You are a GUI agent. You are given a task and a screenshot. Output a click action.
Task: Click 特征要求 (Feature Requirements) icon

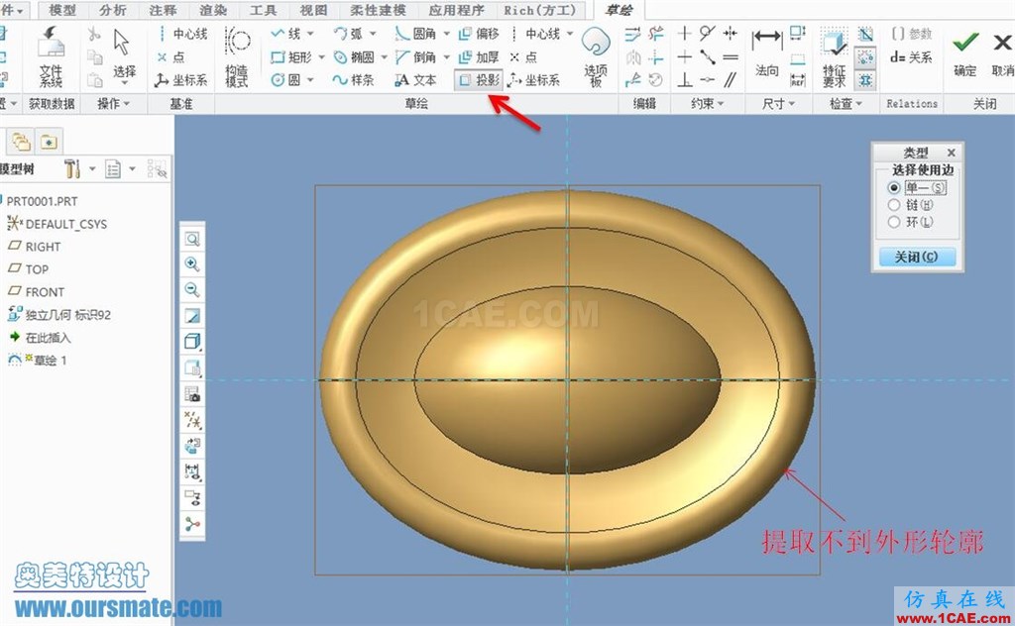tap(835, 58)
